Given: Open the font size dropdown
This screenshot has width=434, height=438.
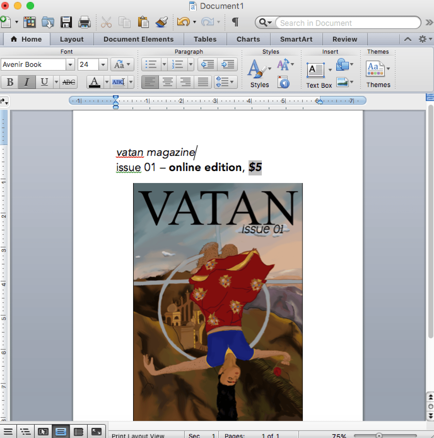Looking at the screenshot, I should click(x=103, y=65).
